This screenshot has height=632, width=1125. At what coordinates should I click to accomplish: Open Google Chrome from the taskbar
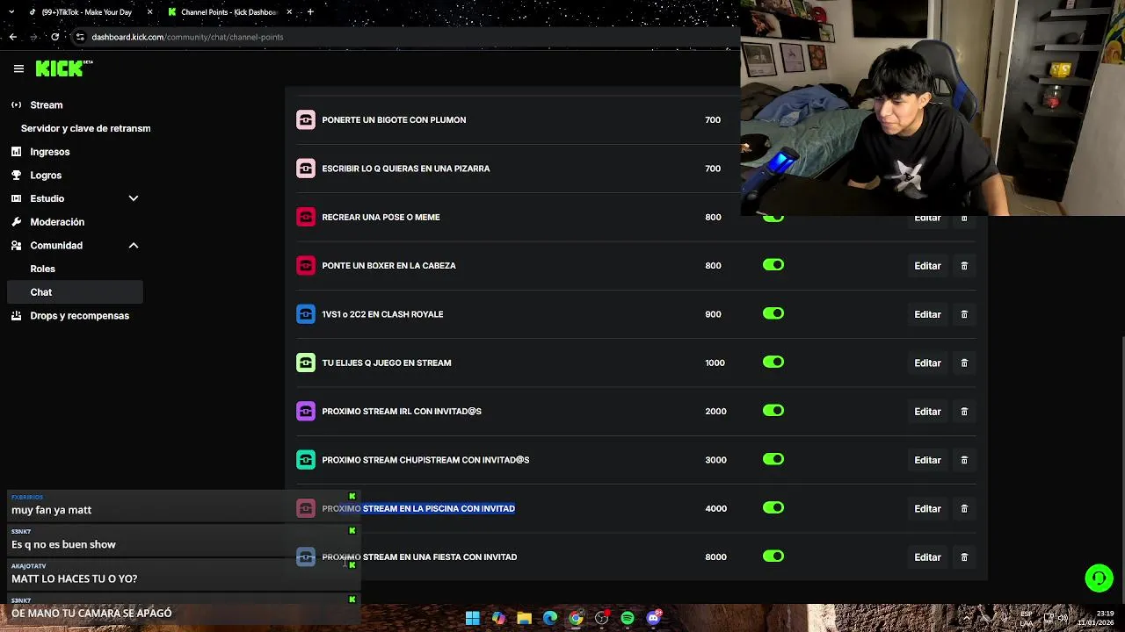point(576,618)
